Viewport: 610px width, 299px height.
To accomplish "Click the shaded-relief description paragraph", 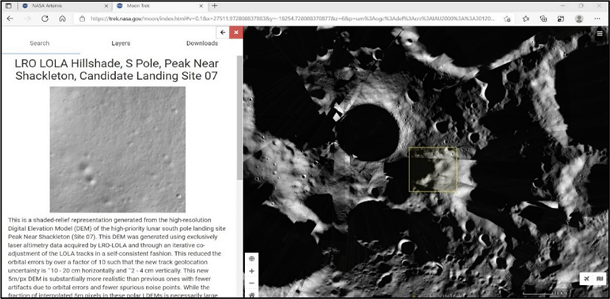I will click(x=117, y=258).
